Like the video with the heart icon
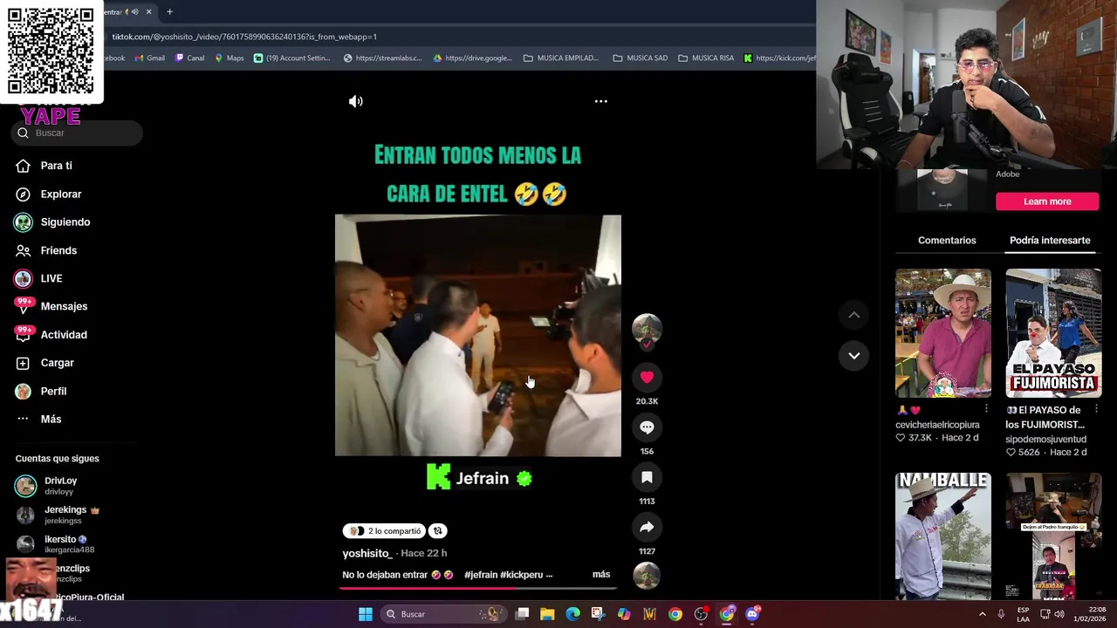This screenshot has width=1117, height=628. pos(647,378)
